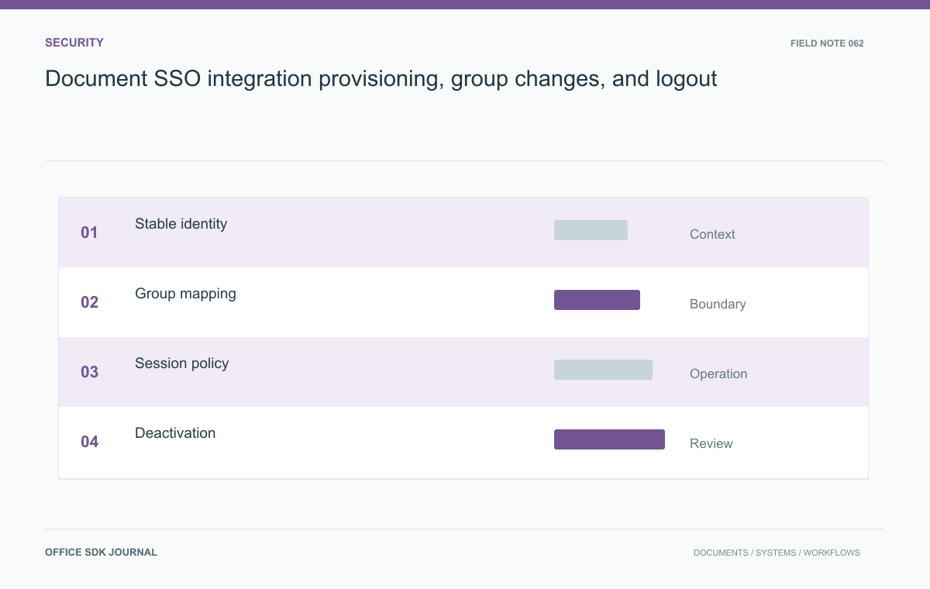
Task: Open the Group mapping row
Action: (463, 302)
